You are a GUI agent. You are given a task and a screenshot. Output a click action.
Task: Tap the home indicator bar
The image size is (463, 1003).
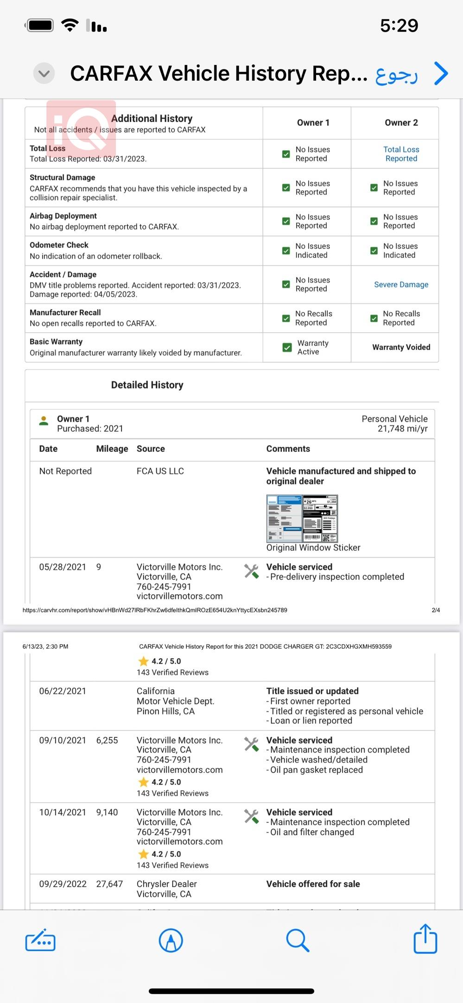[x=231, y=991]
